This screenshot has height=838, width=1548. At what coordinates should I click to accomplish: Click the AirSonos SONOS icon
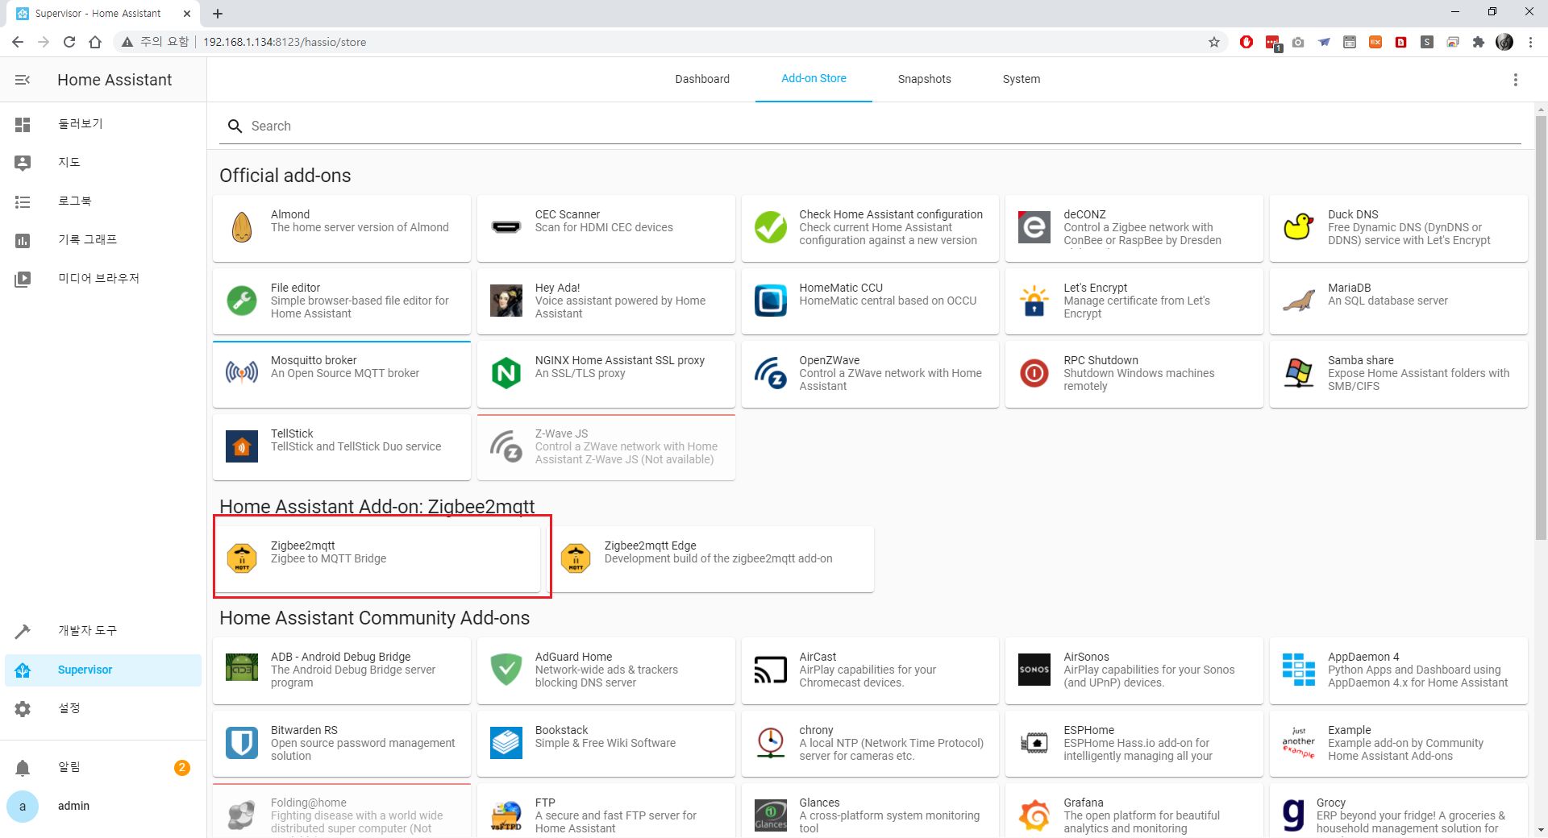pyautogui.click(x=1034, y=670)
